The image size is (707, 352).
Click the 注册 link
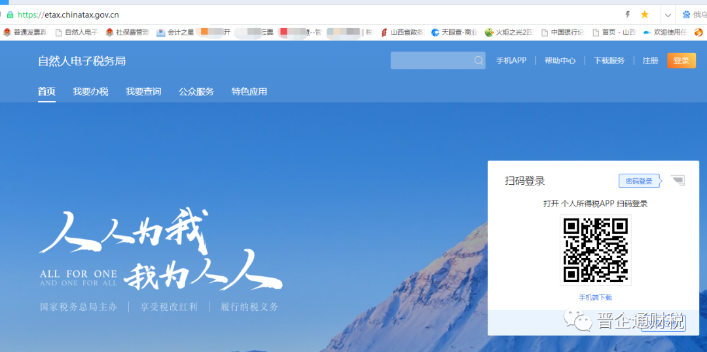point(650,61)
